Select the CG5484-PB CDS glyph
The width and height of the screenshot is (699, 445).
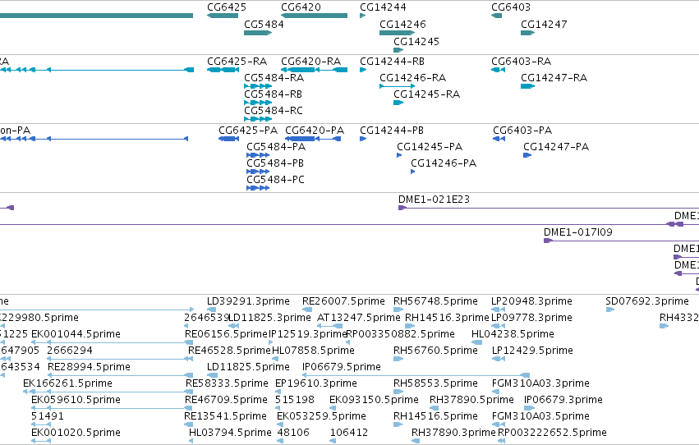coord(258,172)
